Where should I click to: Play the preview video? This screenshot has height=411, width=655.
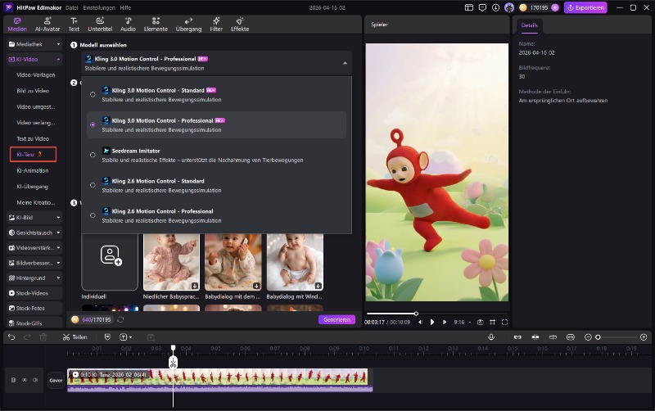(432, 322)
